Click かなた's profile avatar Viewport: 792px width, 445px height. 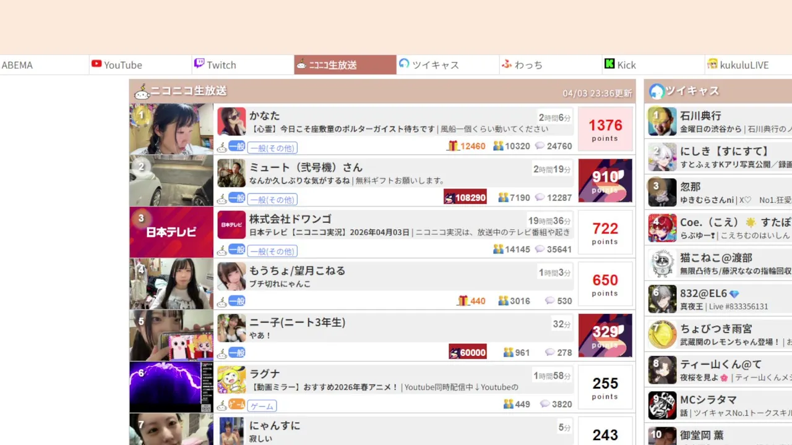coord(231,121)
